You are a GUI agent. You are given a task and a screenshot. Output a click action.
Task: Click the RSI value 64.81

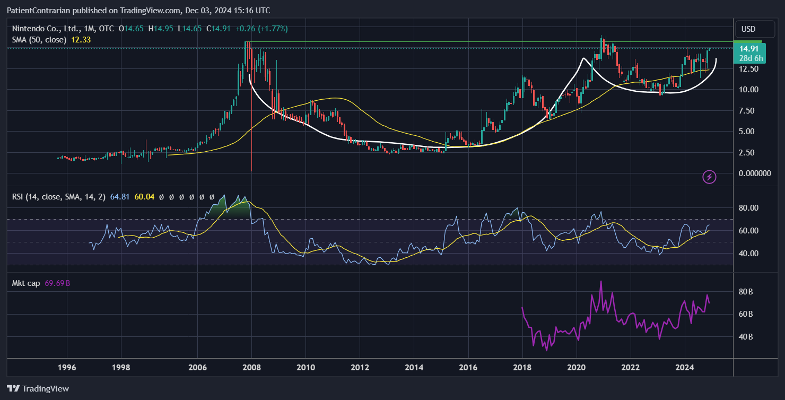(x=120, y=197)
